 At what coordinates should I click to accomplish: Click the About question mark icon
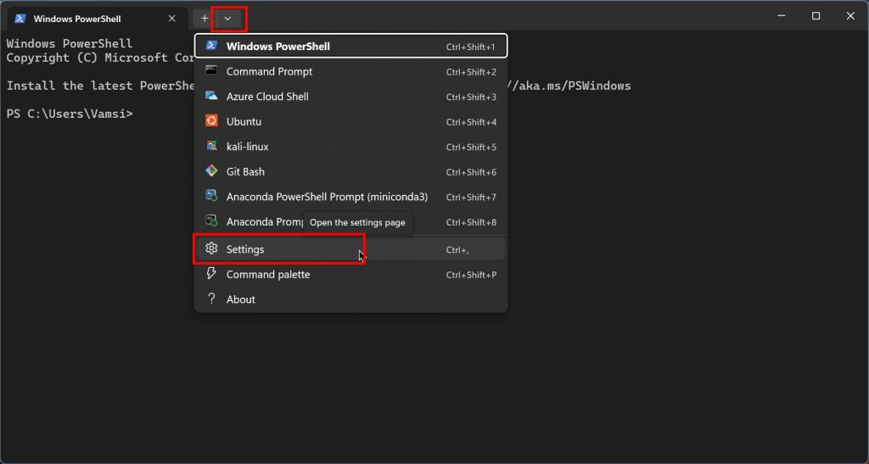pos(211,299)
